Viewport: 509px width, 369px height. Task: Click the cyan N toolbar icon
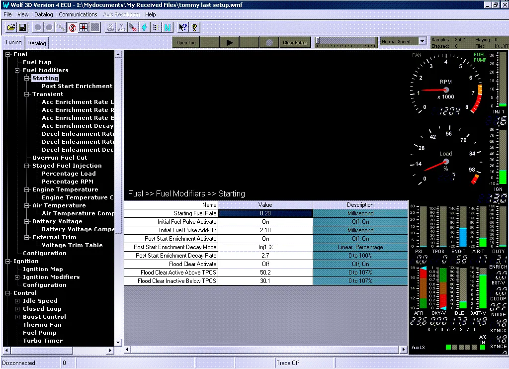tap(168, 27)
